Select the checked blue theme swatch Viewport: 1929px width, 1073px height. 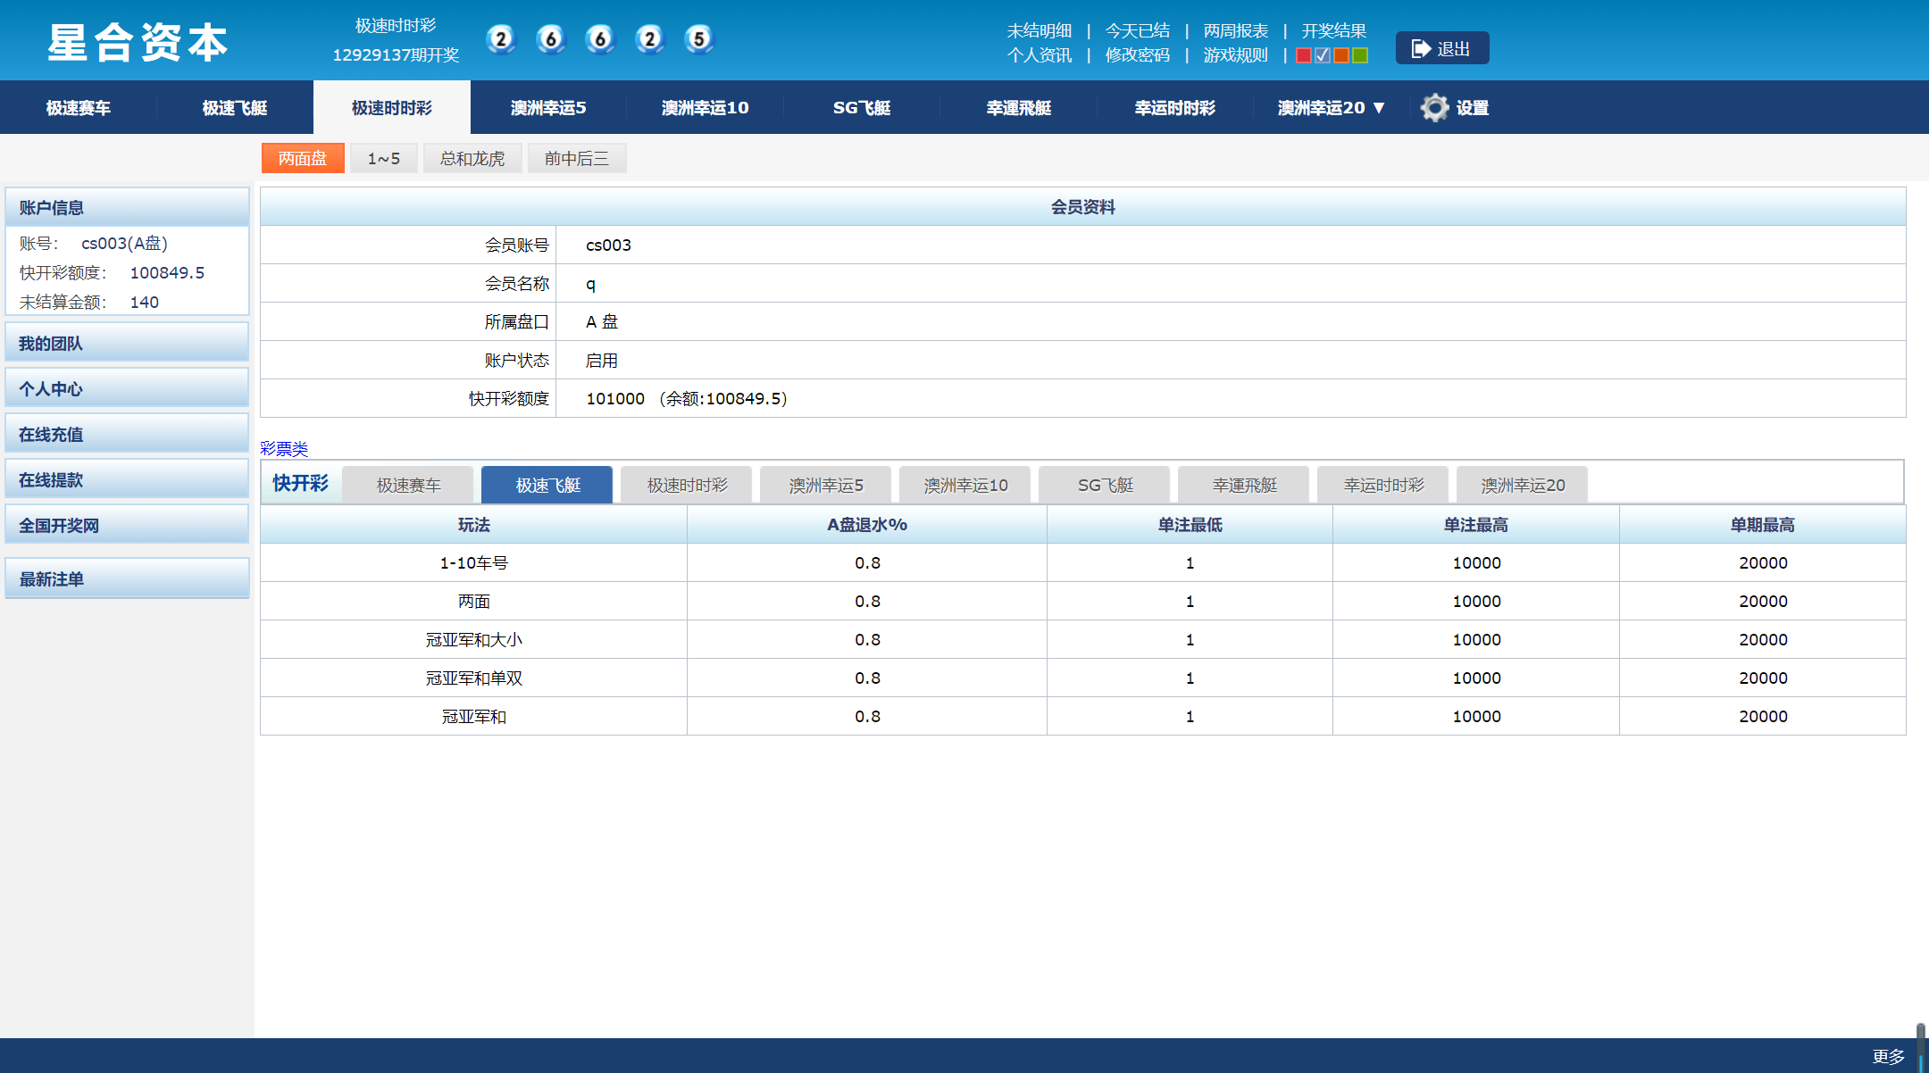pos(1323,55)
